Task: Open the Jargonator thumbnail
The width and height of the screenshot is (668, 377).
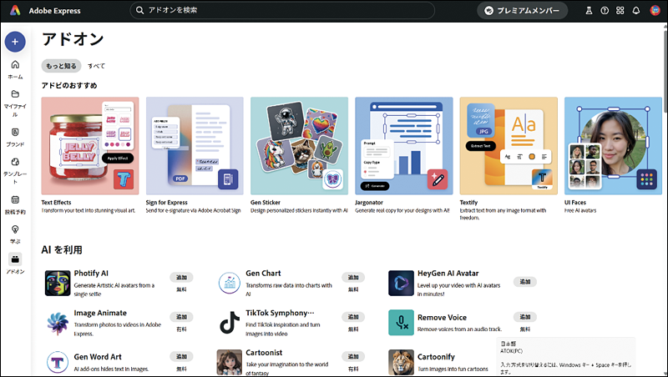Action: tap(404, 146)
